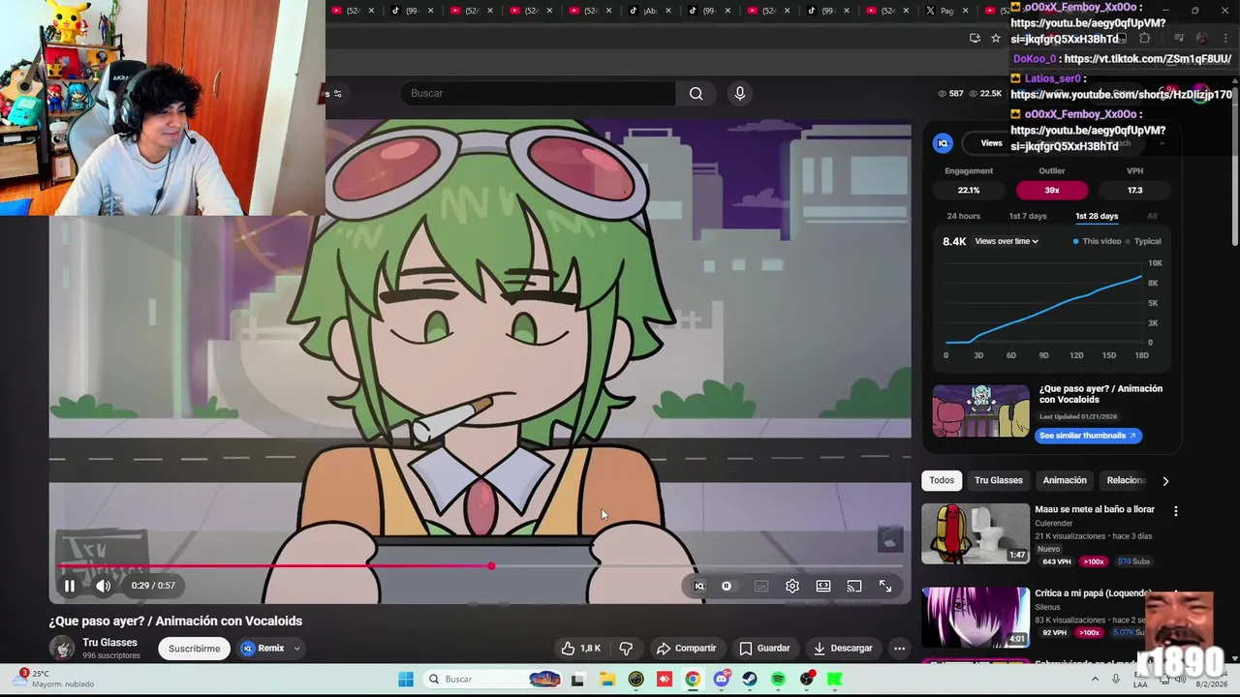The image size is (1240, 697).
Task: Click the Guardar save button
Action: click(x=764, y=648)
